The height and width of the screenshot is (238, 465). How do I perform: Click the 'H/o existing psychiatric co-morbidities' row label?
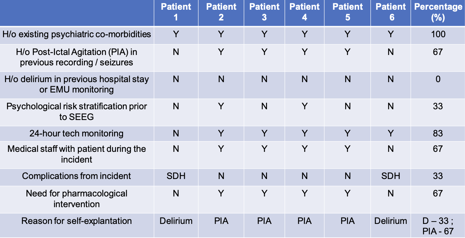76,35
